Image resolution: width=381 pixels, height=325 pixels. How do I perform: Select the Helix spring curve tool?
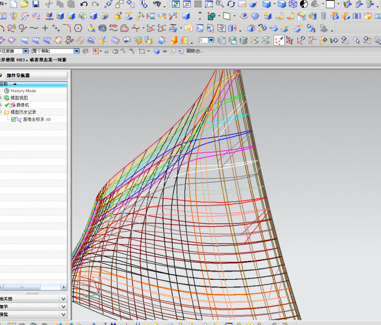pos(102,28)
